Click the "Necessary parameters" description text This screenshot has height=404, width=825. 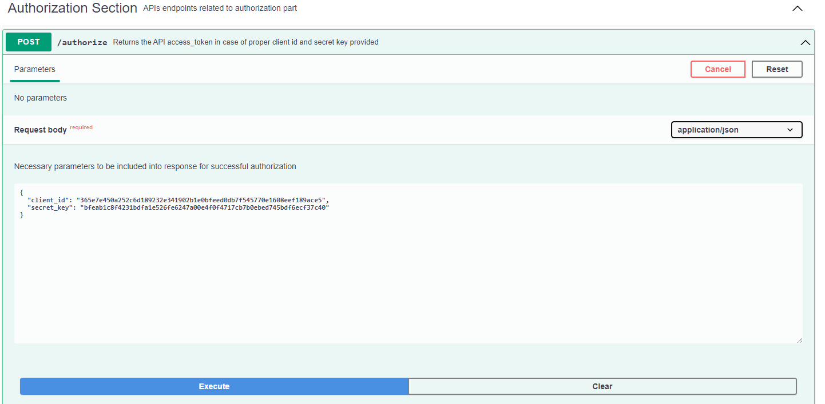point(155,166)
